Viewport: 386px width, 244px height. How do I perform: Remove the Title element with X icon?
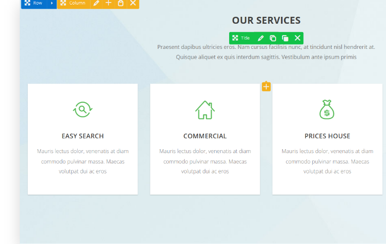click(297, 38)
